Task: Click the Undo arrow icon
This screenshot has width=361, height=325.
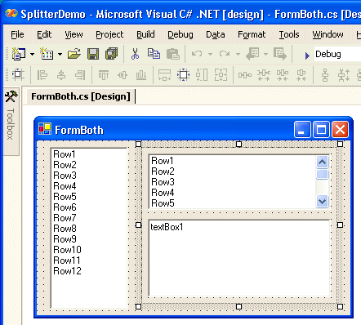Action: 197,54
